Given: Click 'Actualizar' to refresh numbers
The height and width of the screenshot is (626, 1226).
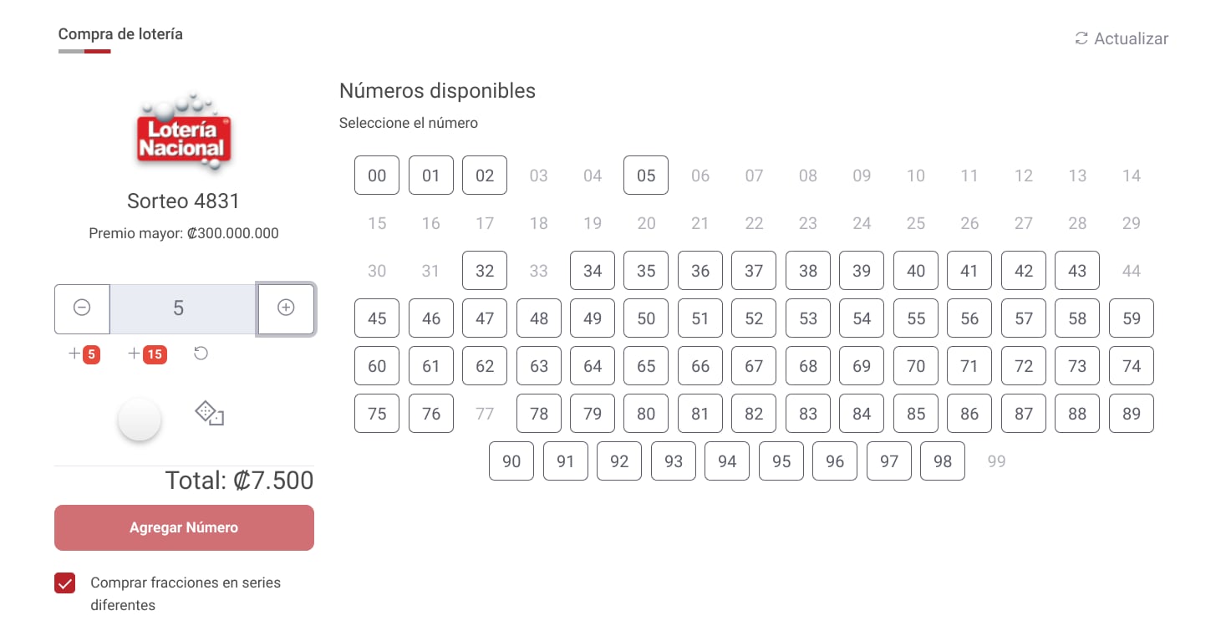Looking at the screenshot, I should [x=1122, y=38].
